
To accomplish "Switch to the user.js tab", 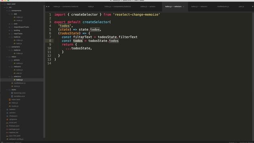I will 241,7.
